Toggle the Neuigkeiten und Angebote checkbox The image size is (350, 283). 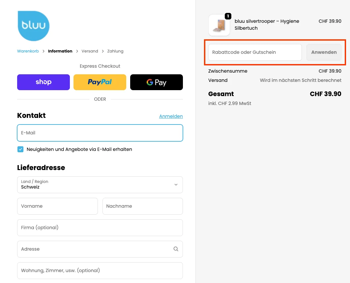[x=20, y=149]
